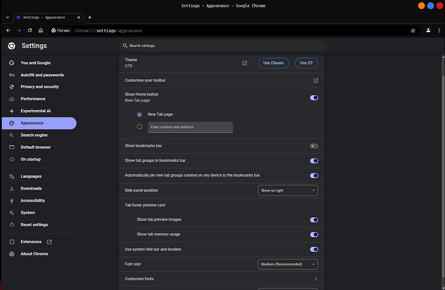Click the Languages translate icon
The width and height of the screenshot is (445, 290).
pos(12,177)
